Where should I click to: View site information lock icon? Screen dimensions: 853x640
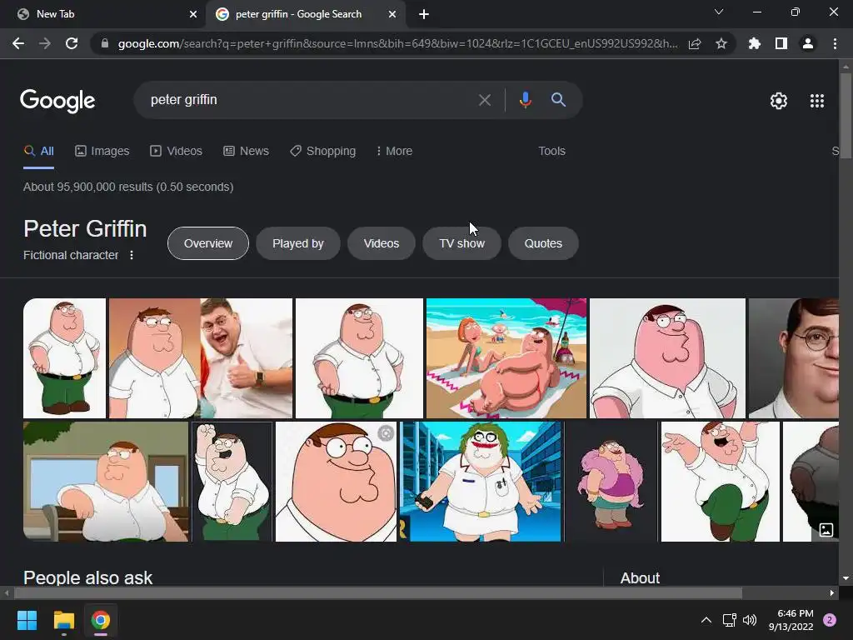[x=105, y=43]
